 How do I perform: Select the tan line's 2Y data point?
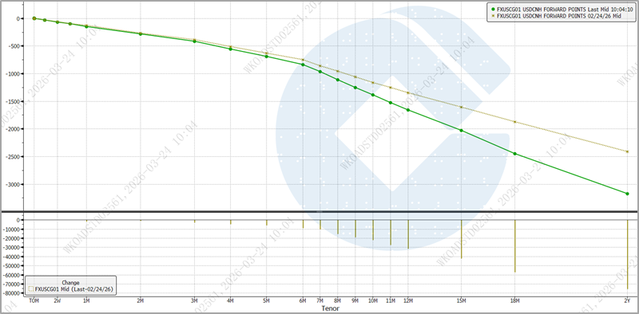coord(628,151)
